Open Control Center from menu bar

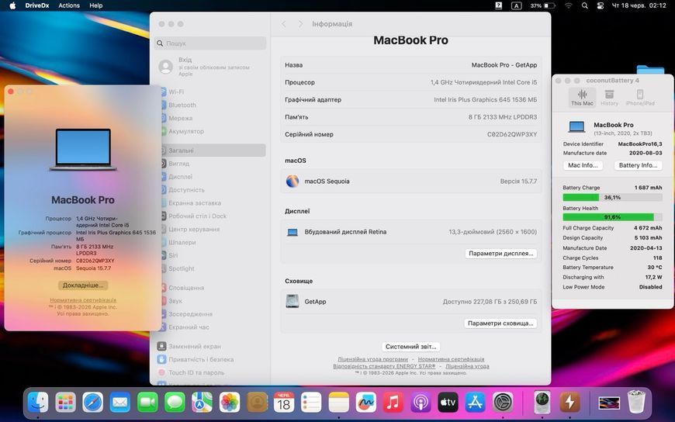[601, 5]
